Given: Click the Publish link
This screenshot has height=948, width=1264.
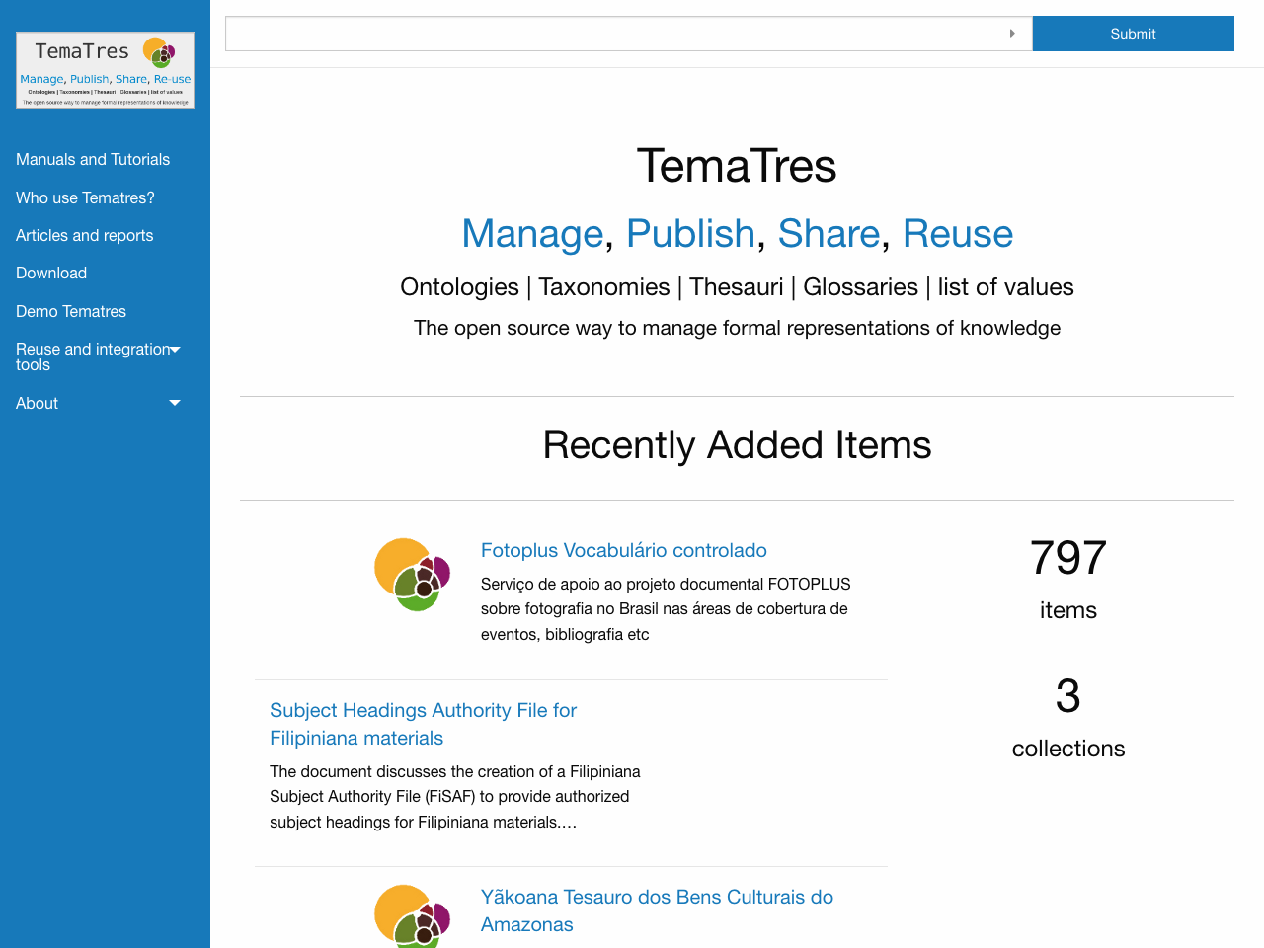Looking at the screenshot, I should click(691, 234).
